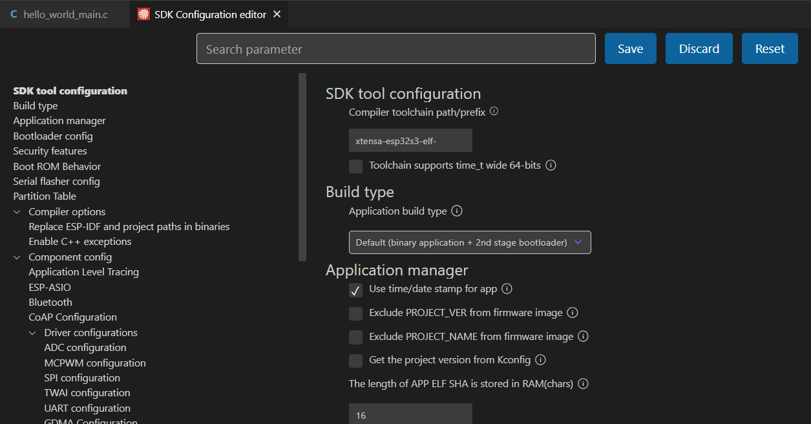Collapse the Component config tree node
Viewport: 811px width, 424px height.
coord(17,257)
